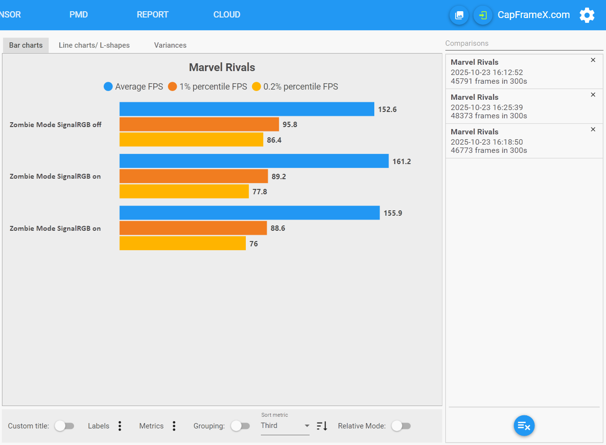The image size is (606, 445).
Task: Remove the 16:25:39 Marvel Rivals comparison
Action: (x=593, y=95)
